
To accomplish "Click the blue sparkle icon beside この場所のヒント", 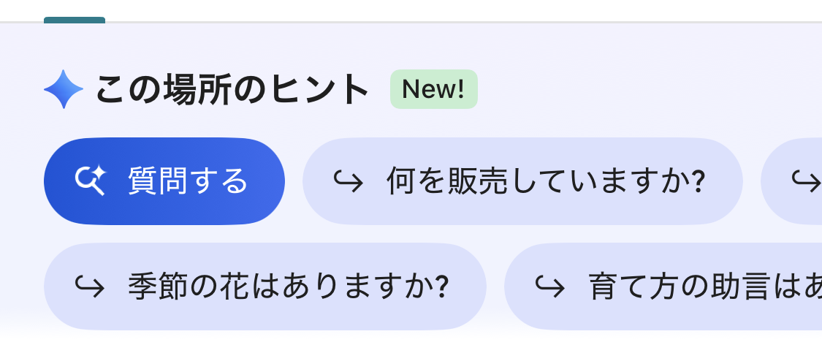I will (x=64, y=89).
